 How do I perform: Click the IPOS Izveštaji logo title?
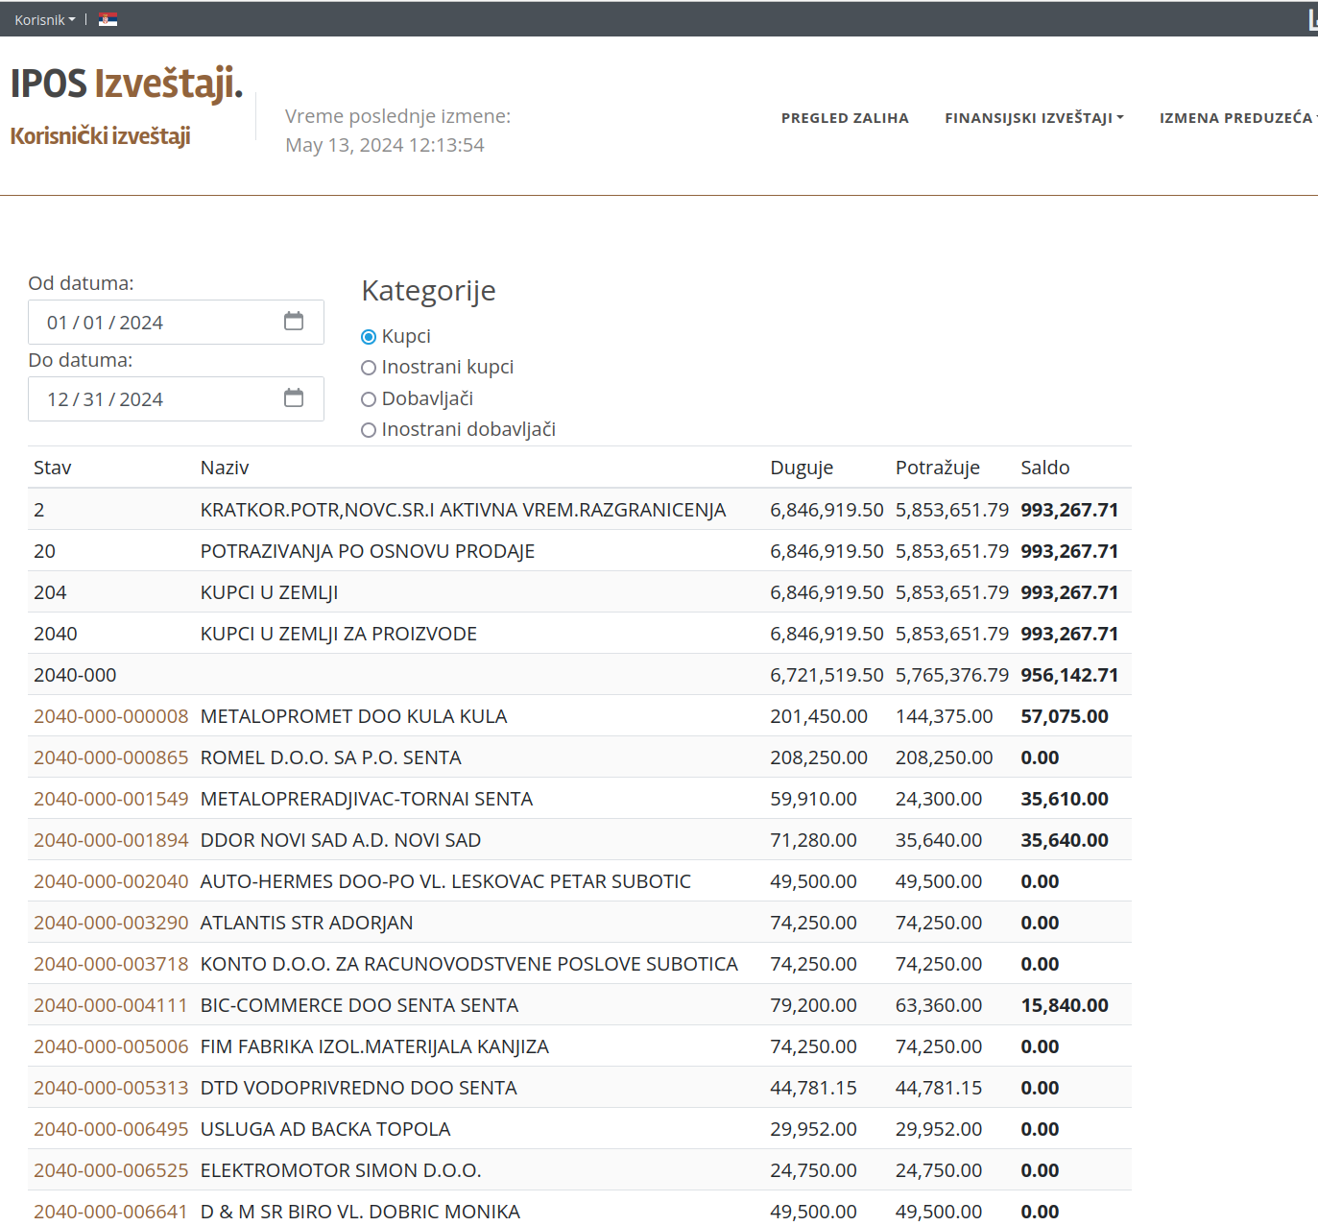[126, 84]
